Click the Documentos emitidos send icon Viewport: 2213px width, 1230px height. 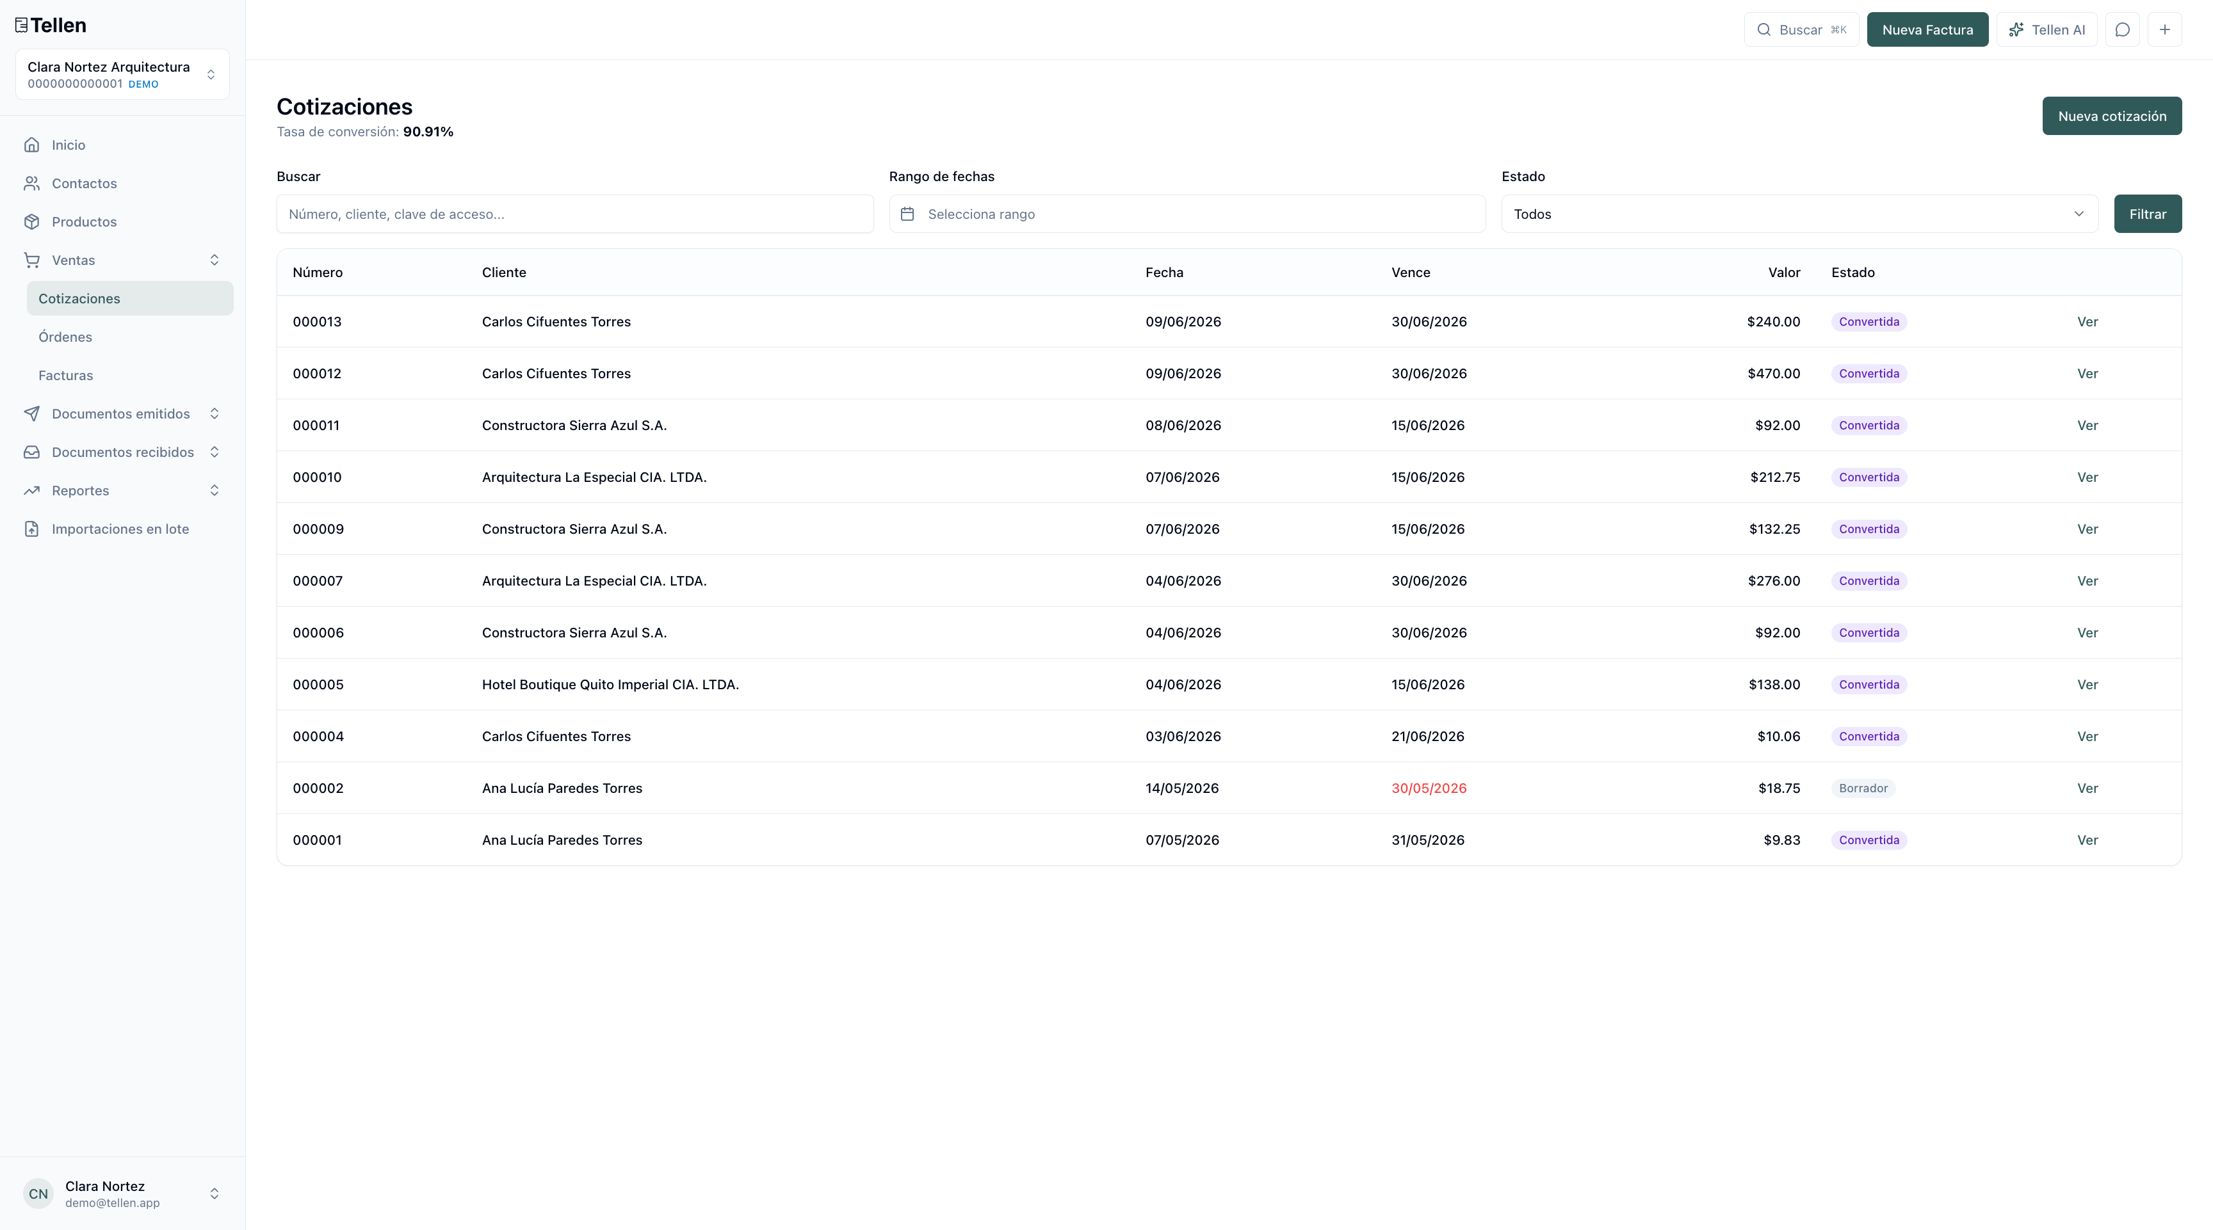tap(32, 413)
